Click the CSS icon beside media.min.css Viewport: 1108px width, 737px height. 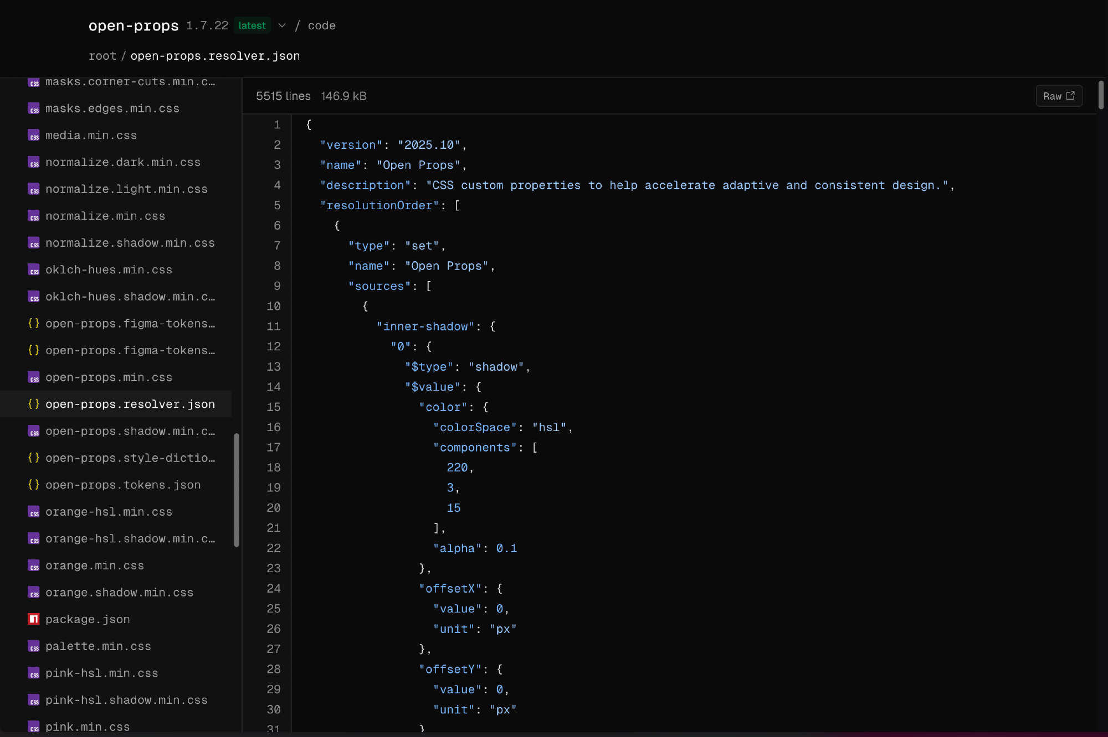click(x=34, y=136)
